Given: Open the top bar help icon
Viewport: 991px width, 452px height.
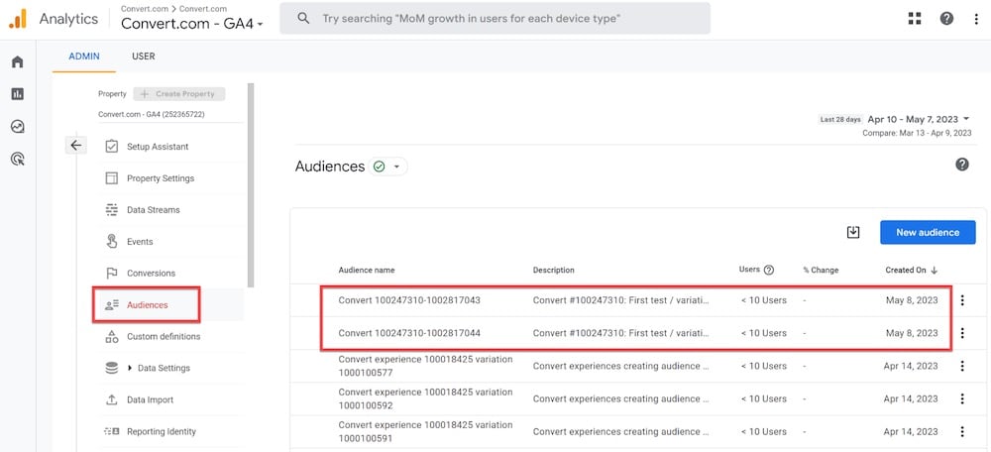Looking at the screenshot, I should pyautogui.click(x=946, y=18).
